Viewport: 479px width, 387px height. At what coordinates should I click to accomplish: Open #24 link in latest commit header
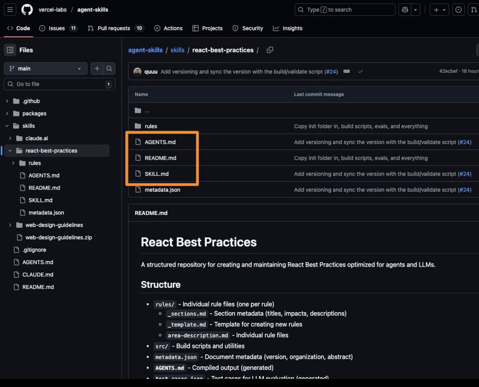331,71
